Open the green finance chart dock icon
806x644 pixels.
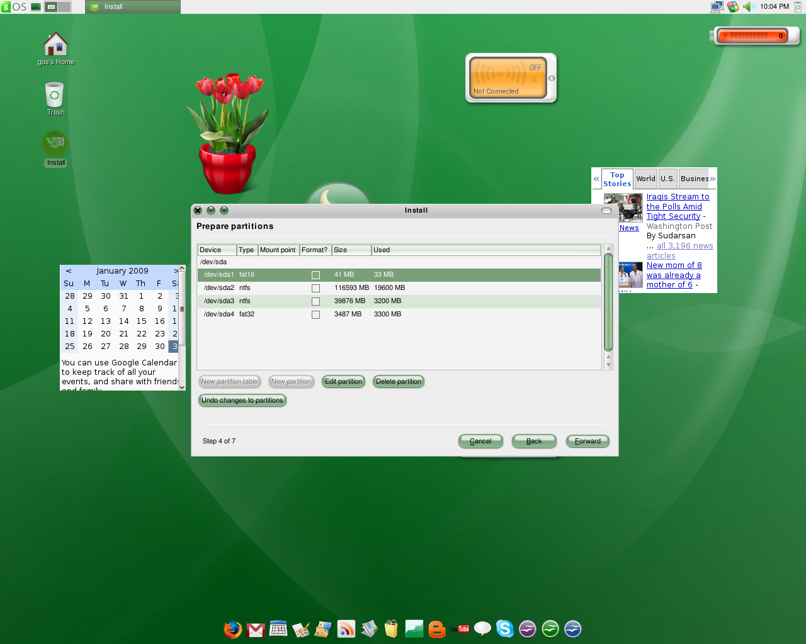(x=414, y=629)
